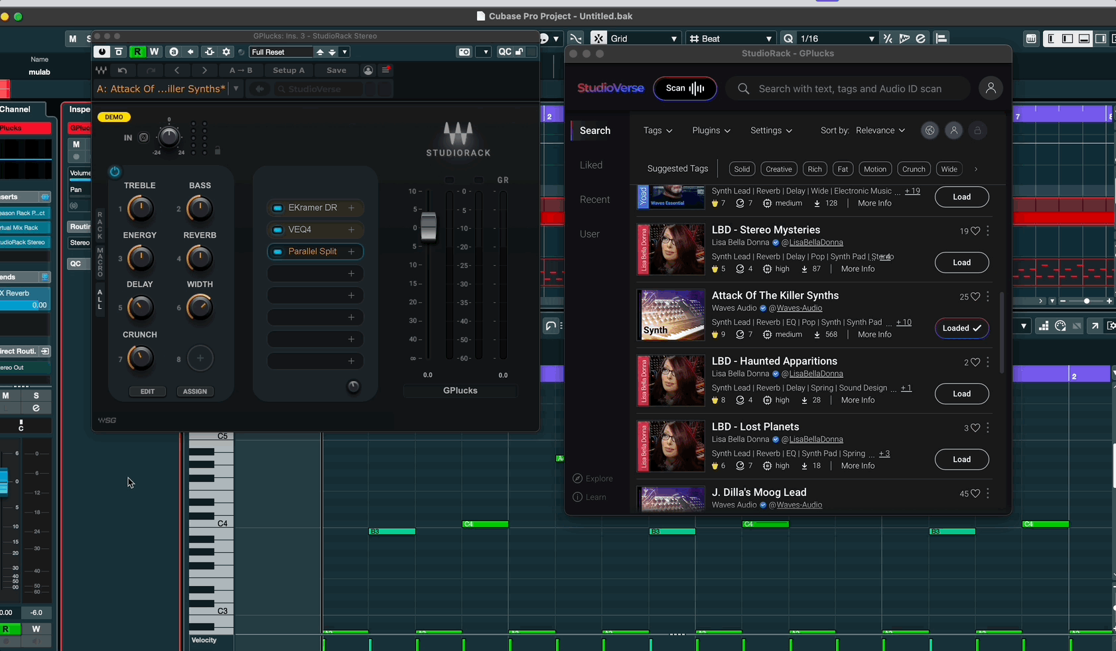The width and height of the screenshot is (1116, 651).
Task: Toggle the Parallel Split bypass LED
Action: (x=278, y=252)
